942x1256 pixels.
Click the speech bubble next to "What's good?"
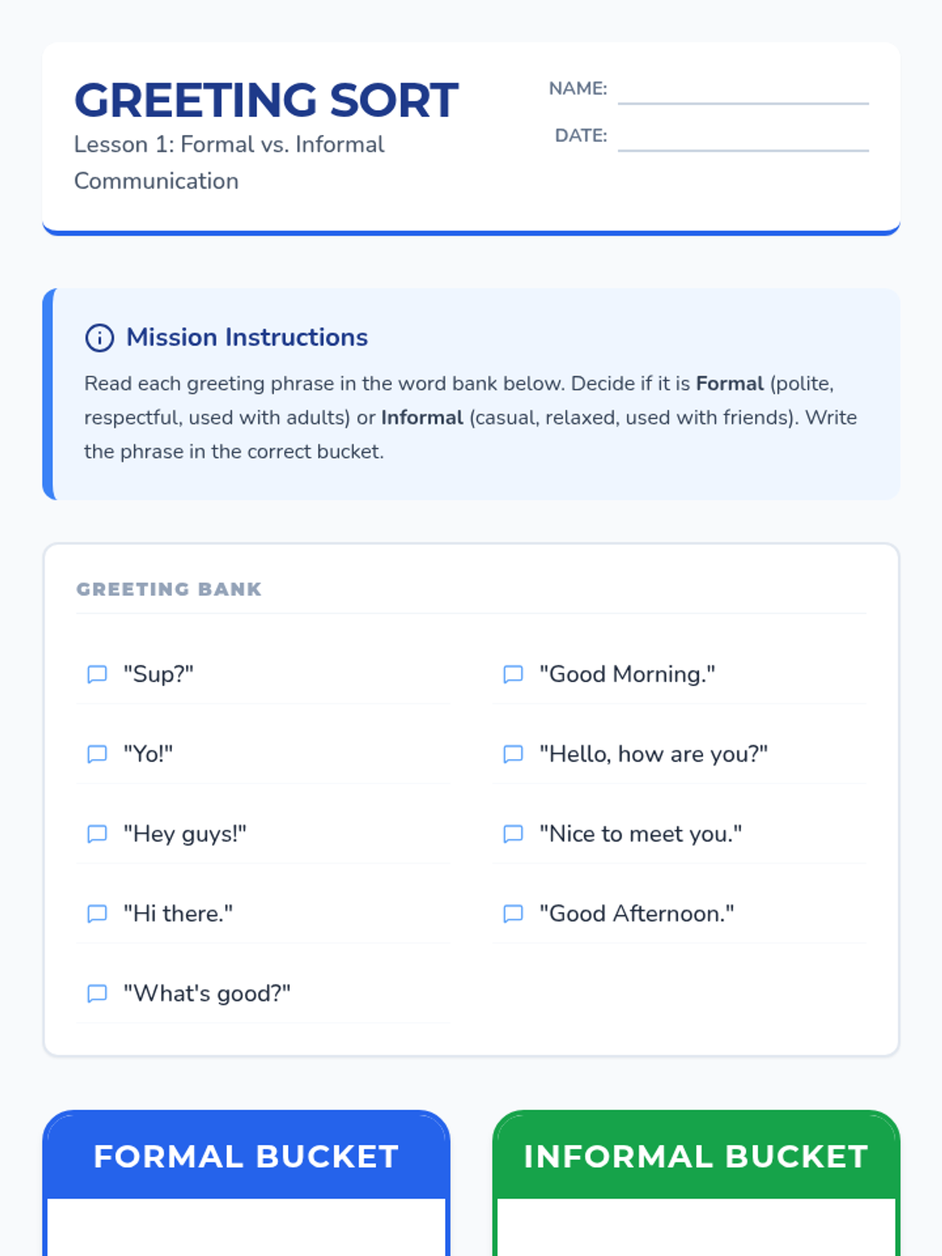pos(97,994)
